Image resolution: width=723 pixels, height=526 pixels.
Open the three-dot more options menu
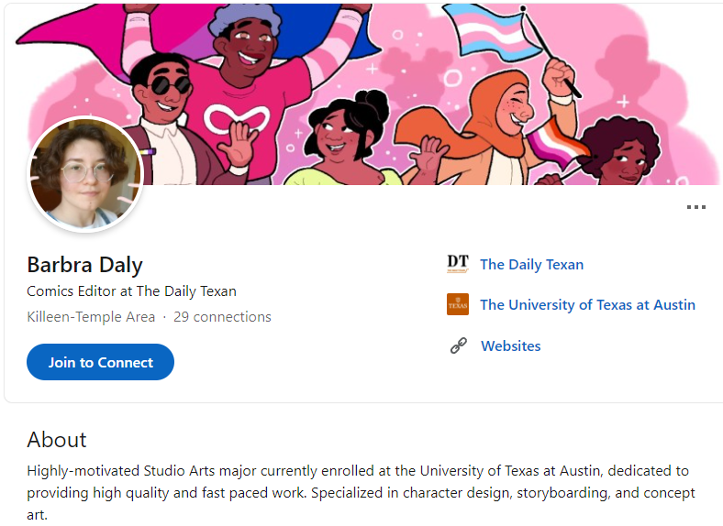[x=695, y=207]
